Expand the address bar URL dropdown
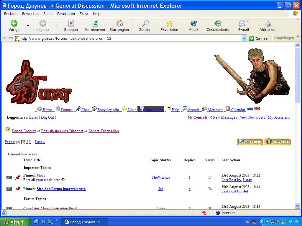 (x=244, y=38)
